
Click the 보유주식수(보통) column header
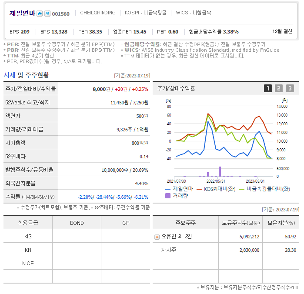pos(241,223)
